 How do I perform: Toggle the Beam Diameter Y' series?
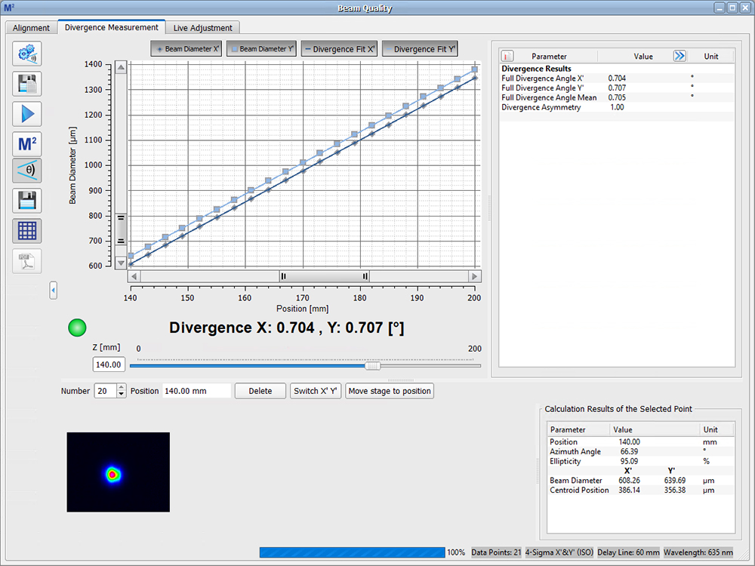261,48
